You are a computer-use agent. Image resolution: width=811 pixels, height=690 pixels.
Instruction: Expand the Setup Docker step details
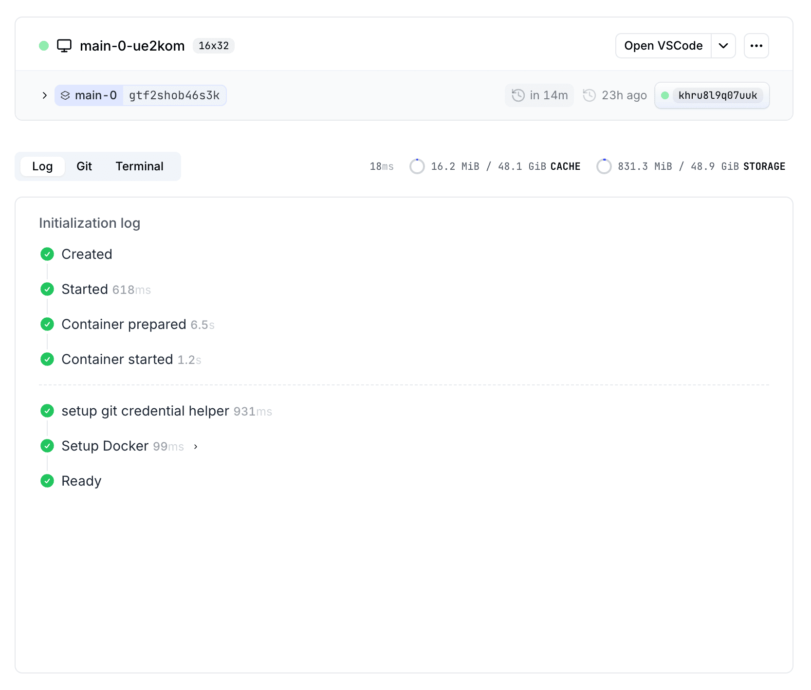tap(196, 447)
